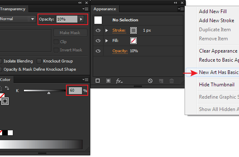Viewport: 239px width, 157px height.
Task: Click the opacity mask thumbnail area
Action: coord(25,40)
